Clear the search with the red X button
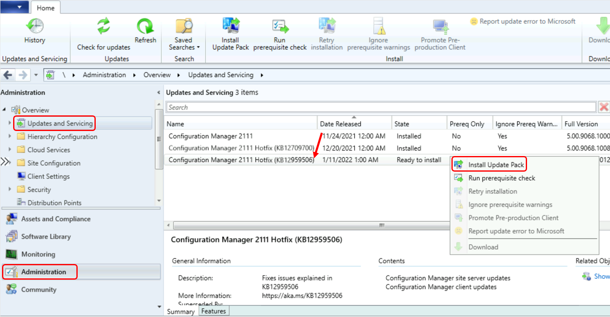The image size is (610, 317). pyautogui.click(x=604, y=107)
